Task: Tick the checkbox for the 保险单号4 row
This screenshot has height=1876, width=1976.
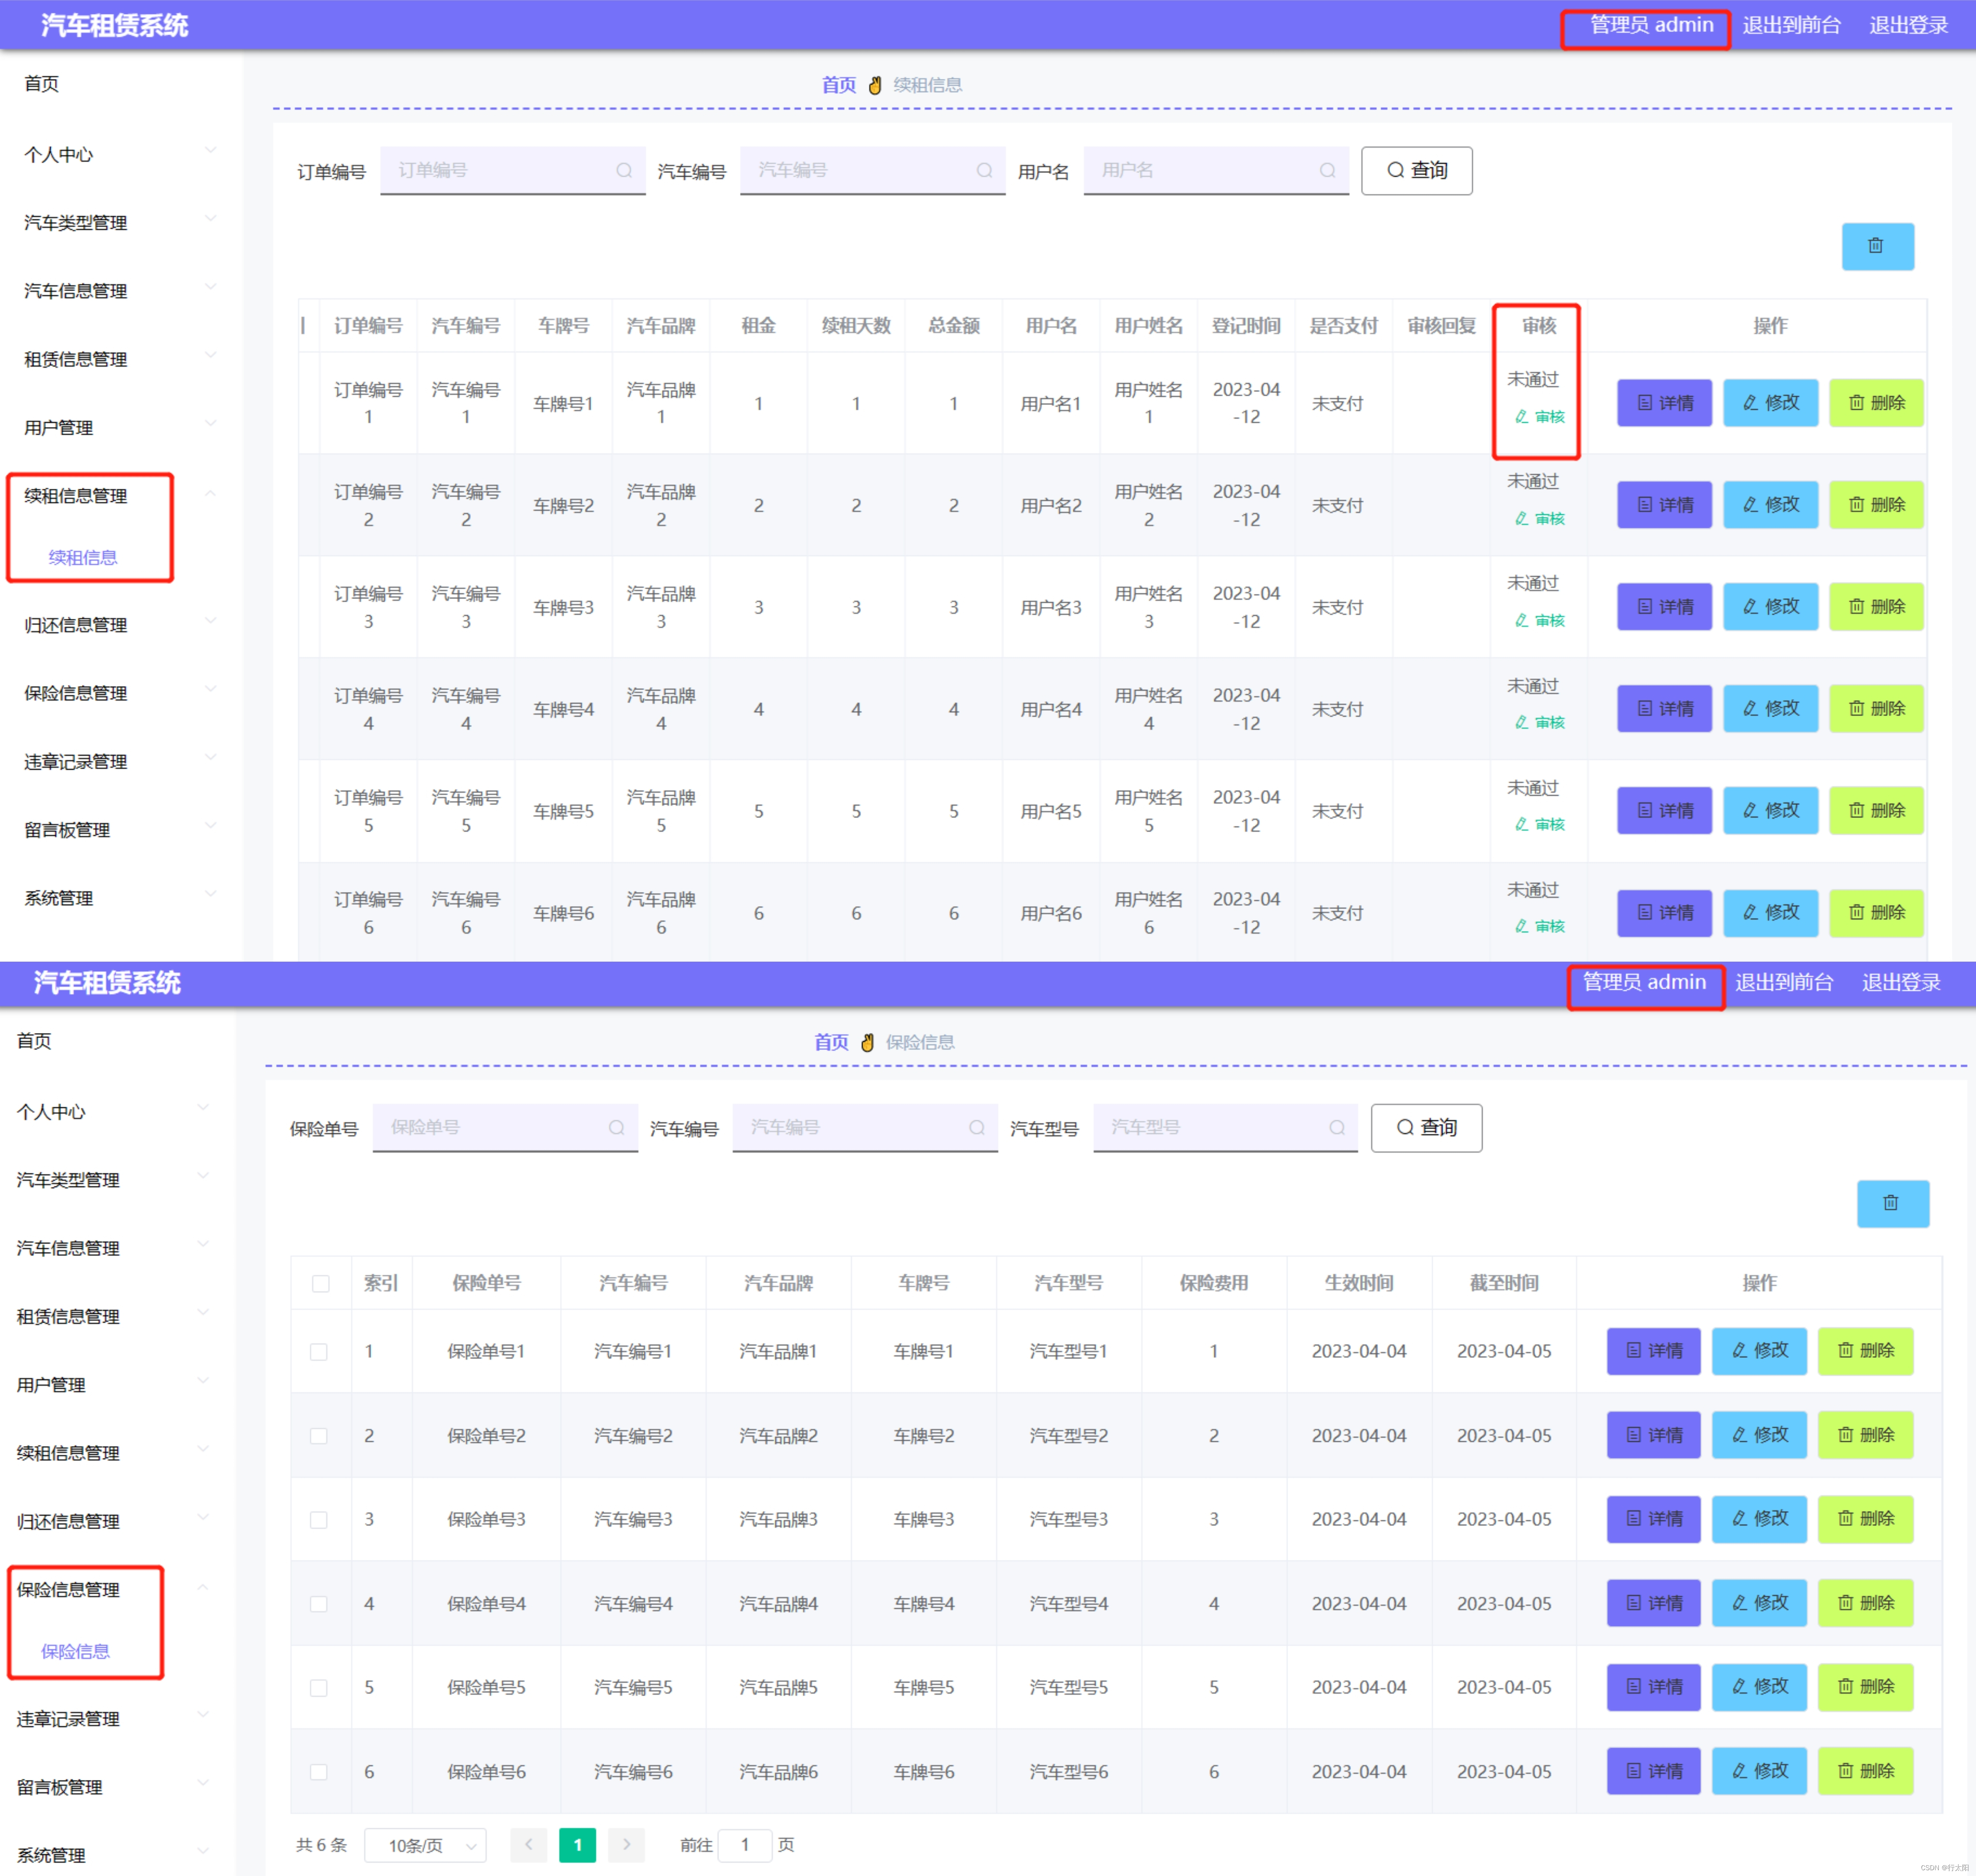Action: tap(319, 1603)
